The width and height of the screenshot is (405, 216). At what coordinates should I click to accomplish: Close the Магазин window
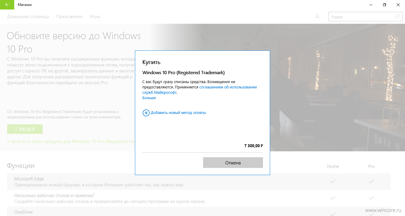[398, 5]
